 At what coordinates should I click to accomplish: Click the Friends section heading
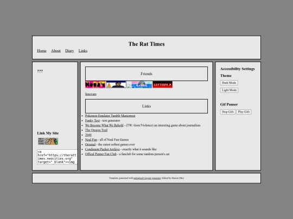[146, 74]
